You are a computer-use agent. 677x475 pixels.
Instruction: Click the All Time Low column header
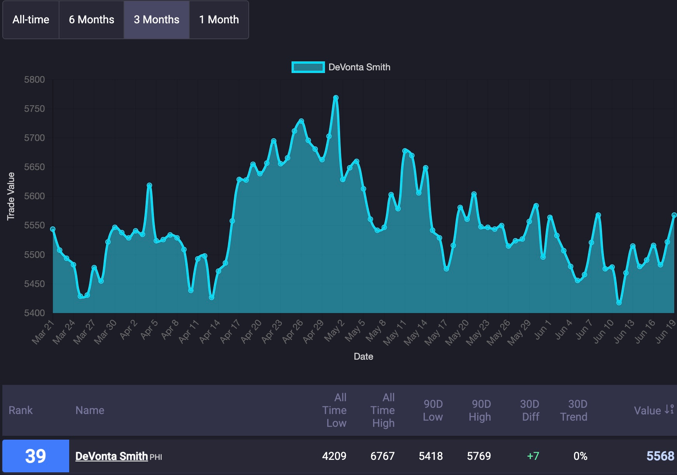click(334, 410)
